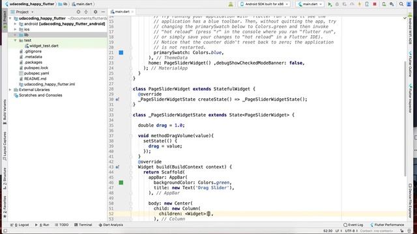Hide the Project panel with minus icon
Viewport: 417px width, 234px height.
[103, 12]
